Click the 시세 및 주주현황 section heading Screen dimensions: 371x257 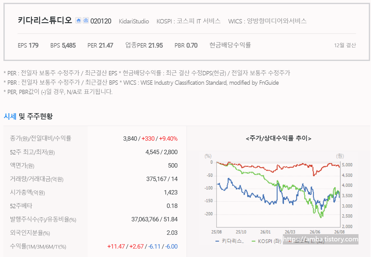28,116
